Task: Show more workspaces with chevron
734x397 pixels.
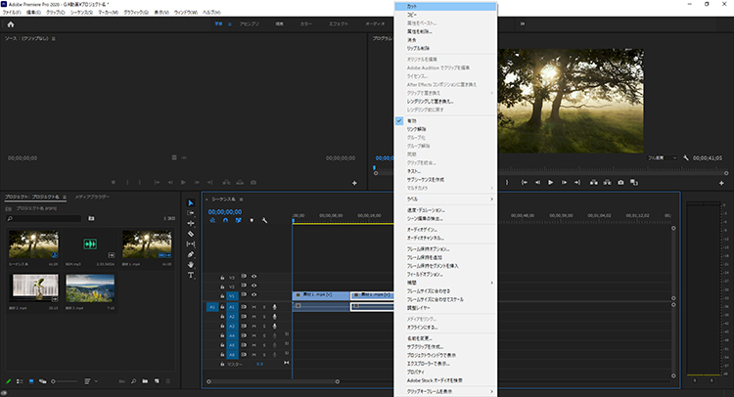Action: click(x=523, y=23)
